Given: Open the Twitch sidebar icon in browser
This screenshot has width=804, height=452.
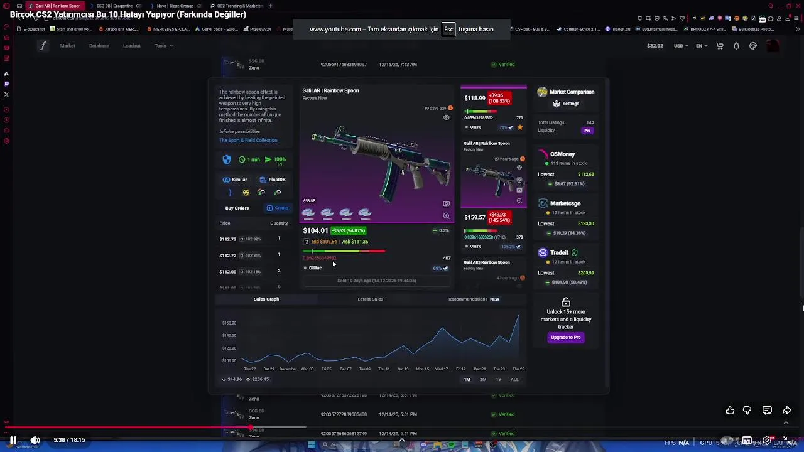Looking at the screenshot, I should tap(6, 83).
